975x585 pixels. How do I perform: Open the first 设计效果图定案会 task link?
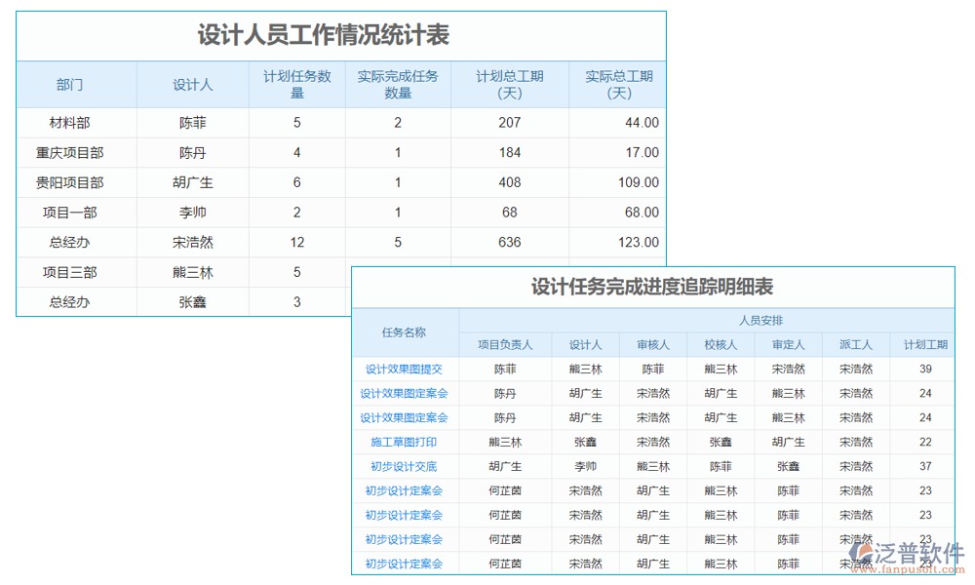click(x=404, y=393)
